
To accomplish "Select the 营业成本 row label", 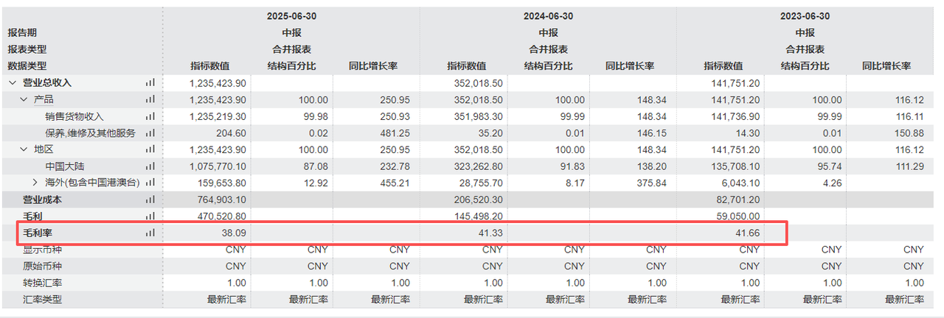I will 42,199.
